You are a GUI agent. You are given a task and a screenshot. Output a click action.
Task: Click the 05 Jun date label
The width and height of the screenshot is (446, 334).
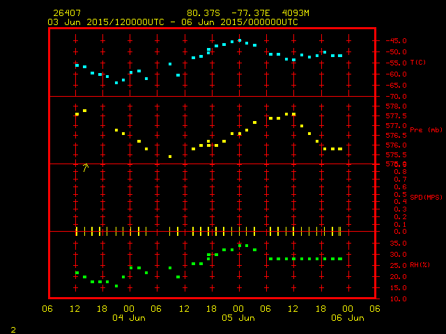[x=238, y=318]
